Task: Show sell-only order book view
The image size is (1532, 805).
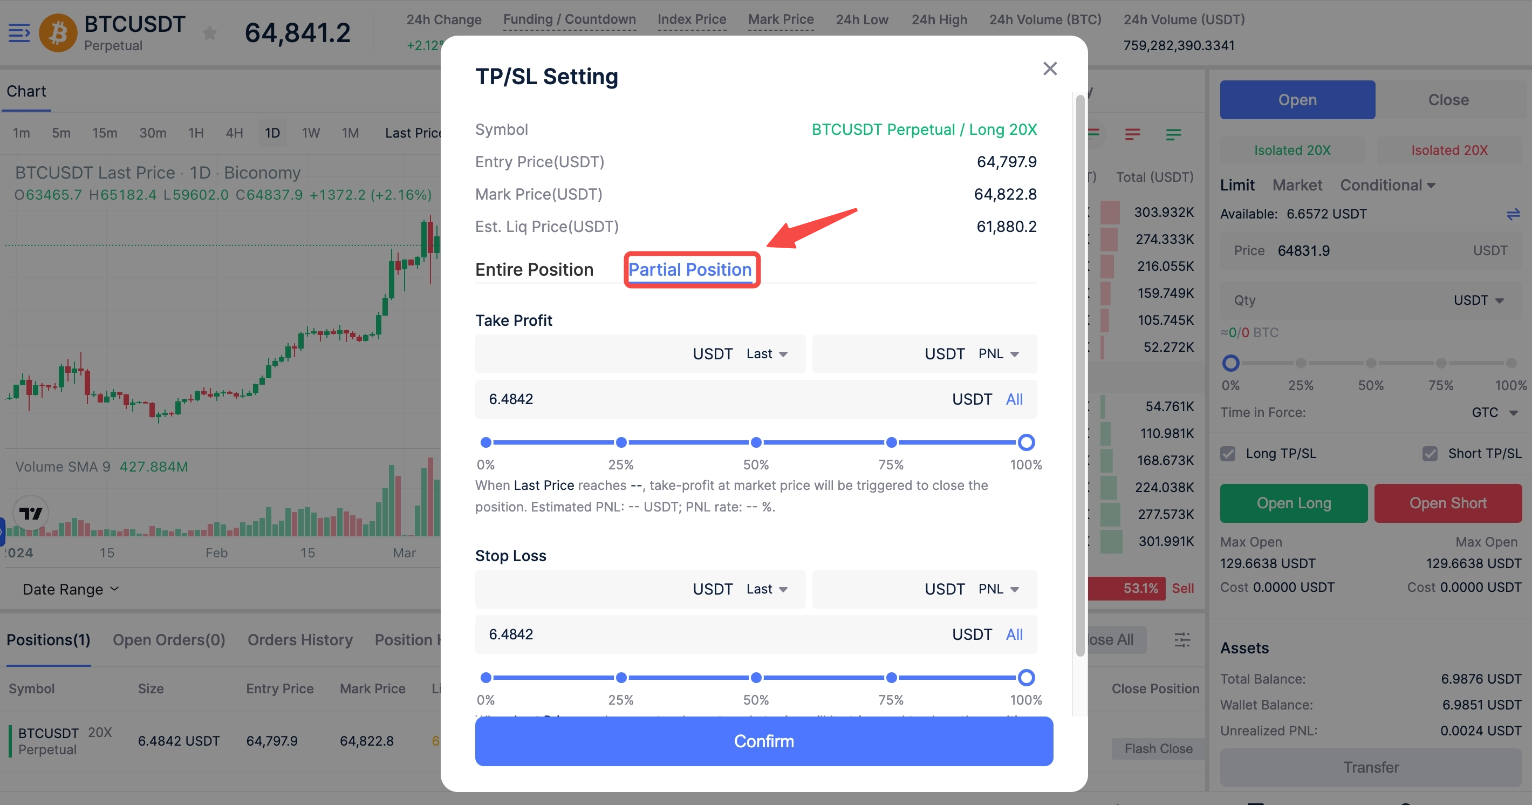Action: click(x=1132, y=134)
